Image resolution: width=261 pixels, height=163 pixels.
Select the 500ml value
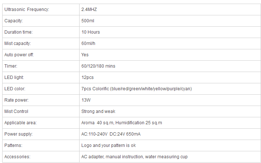pyautogui.click(x=88, y=21)
